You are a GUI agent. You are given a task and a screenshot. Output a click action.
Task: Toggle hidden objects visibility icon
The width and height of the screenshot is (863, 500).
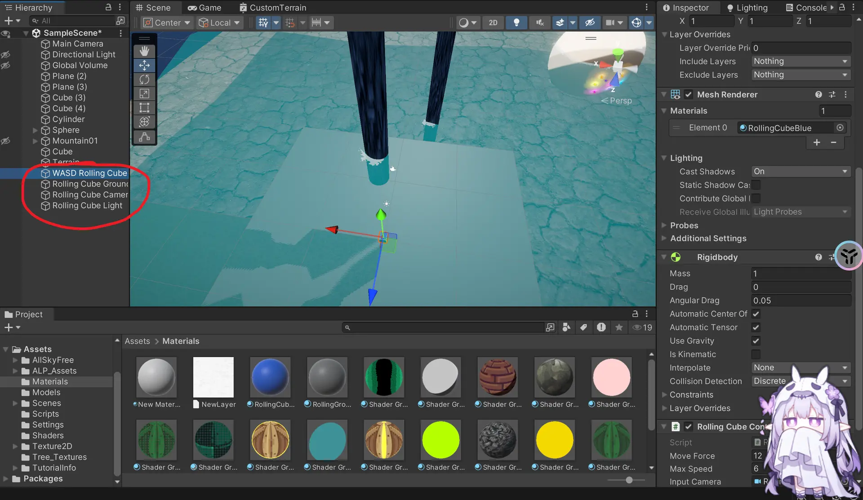tap(590, 22)
